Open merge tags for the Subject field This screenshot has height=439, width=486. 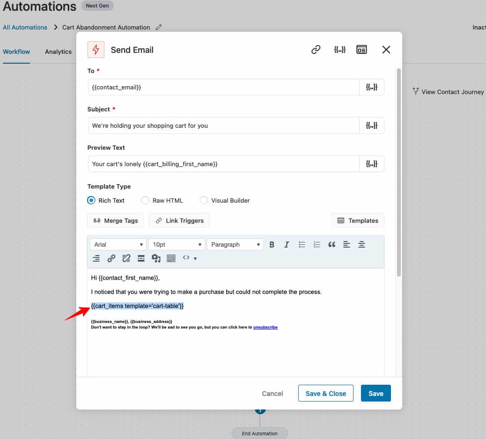point(372,125)
